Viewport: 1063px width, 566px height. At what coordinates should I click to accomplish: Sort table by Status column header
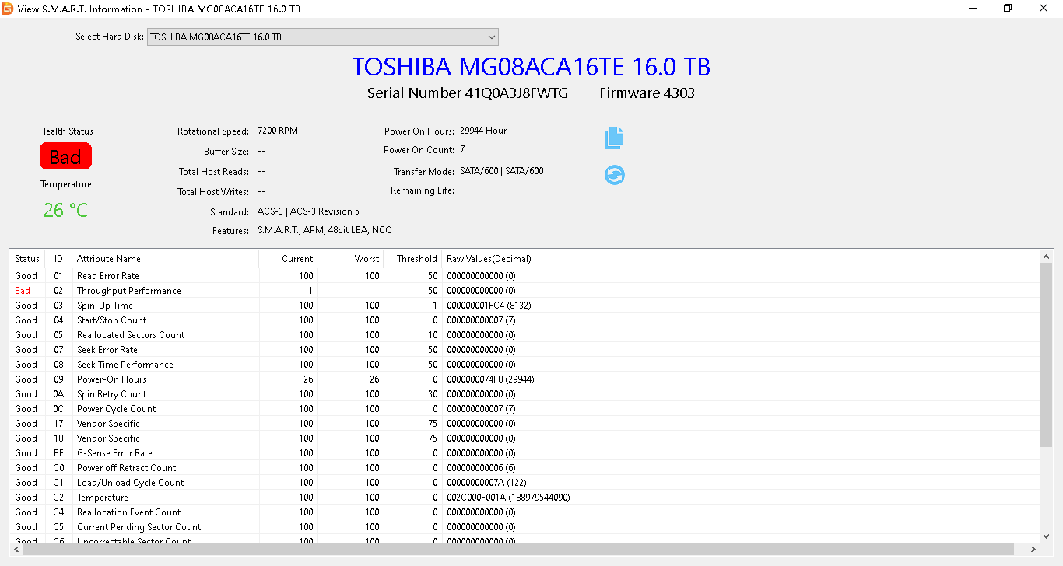(27, 259)
